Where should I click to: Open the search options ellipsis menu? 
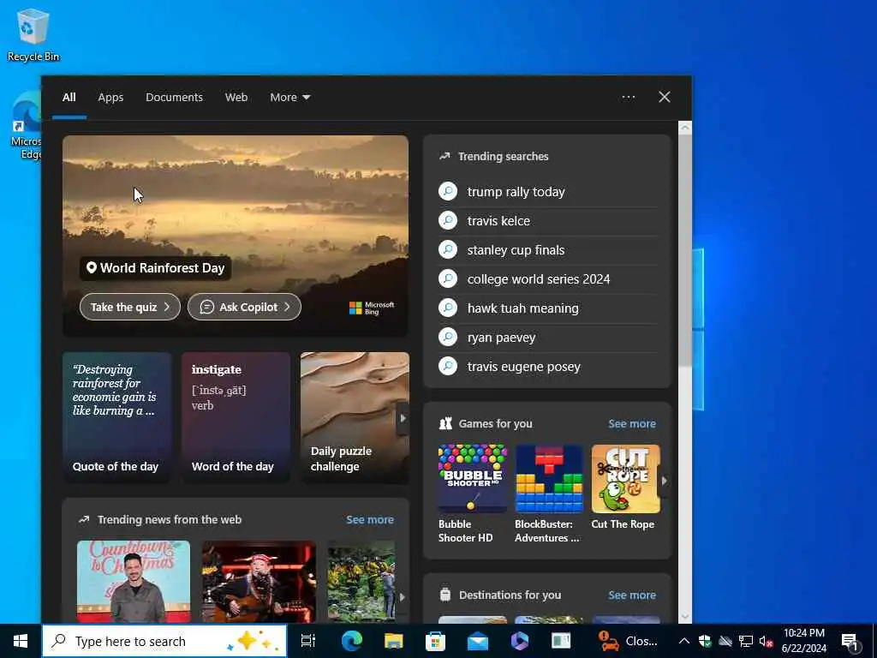628,98
